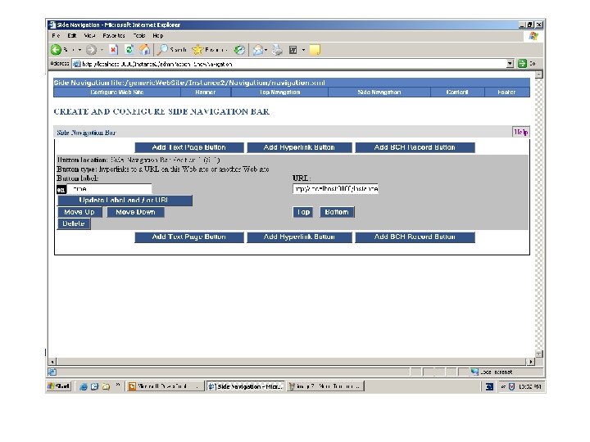
Task: Open the File menu
Action: (56, 36)
